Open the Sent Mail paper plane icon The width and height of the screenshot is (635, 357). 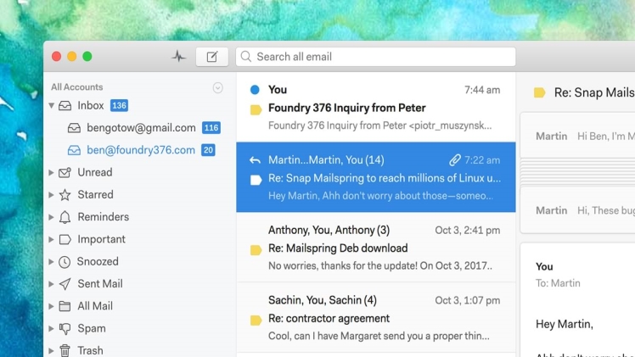click(x=65, y=284)
